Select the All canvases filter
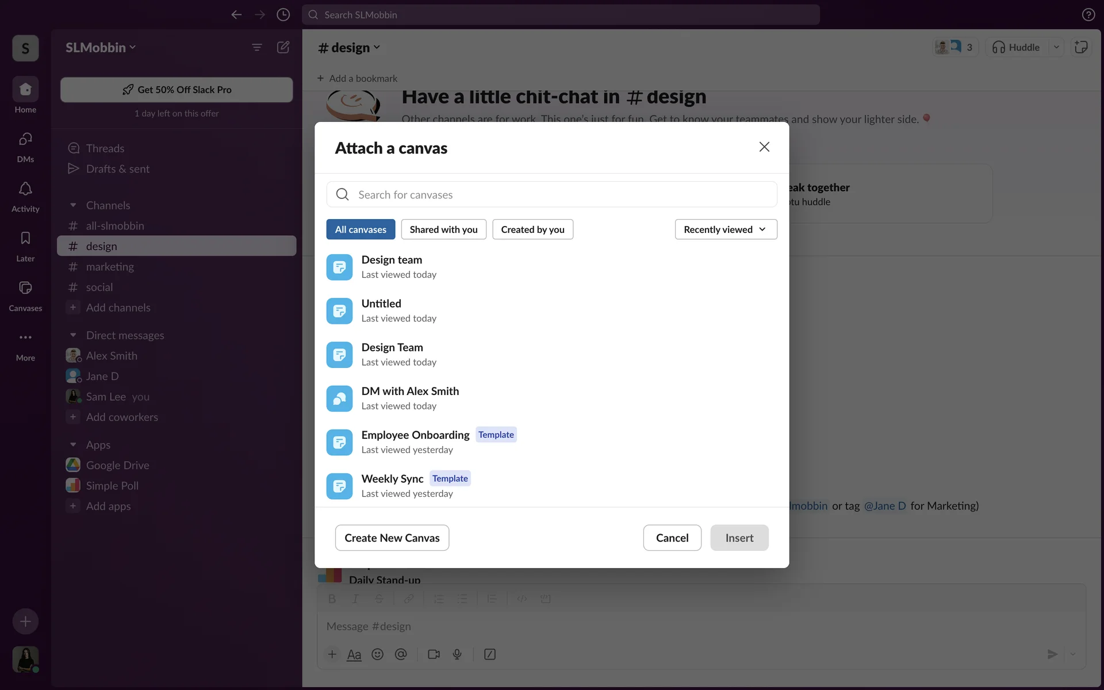The height and width of the screenshot is (690, 1104). tap(361, 229)
